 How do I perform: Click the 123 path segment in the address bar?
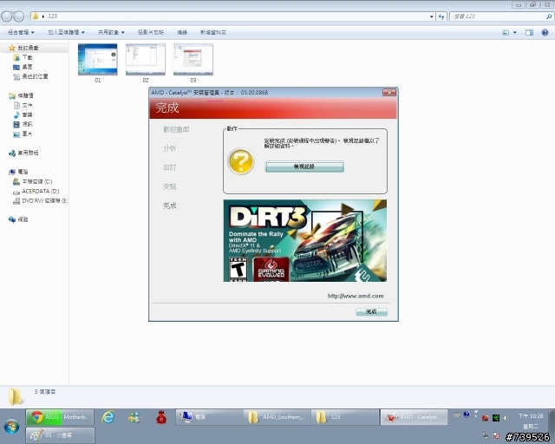(53, 16)
